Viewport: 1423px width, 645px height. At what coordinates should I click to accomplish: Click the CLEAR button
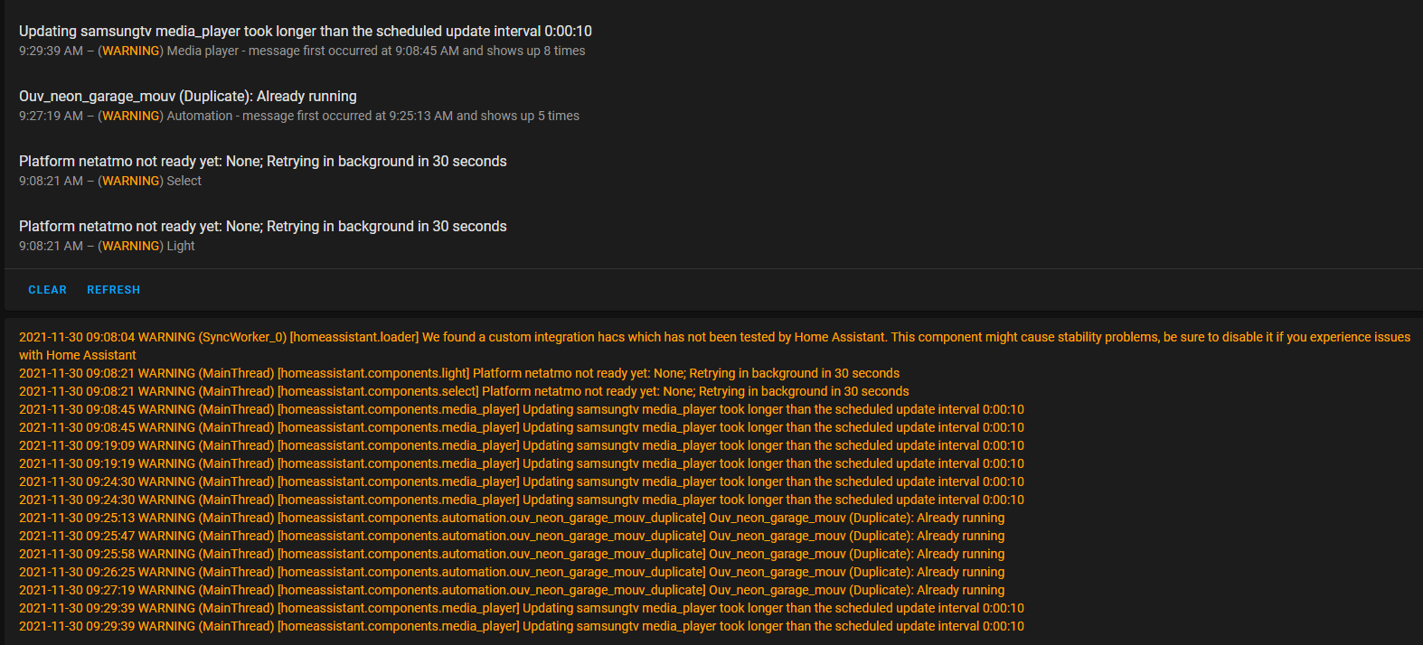coord(47,290)
